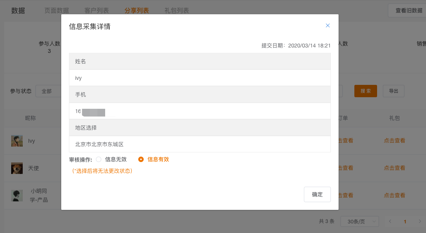Click the 导出 export button
The image size is (426, 233).
[x=393, y=91]
